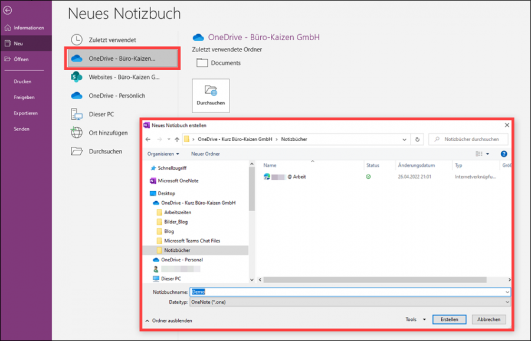Open the Tools dropdown

415,319
